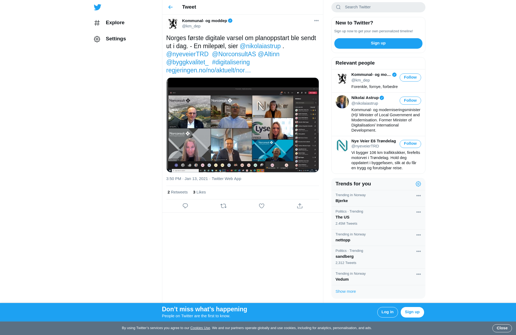Image resolution: width=516 pixels, height=335 pixels.
Task: Open @Altinn mention link
Action: 268,54
